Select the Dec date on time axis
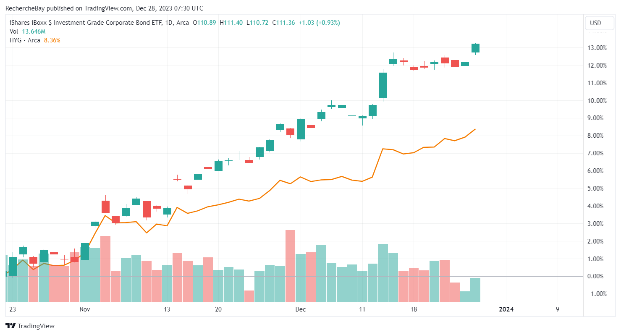This screenshot has width=621, height=335. point(301,309)
